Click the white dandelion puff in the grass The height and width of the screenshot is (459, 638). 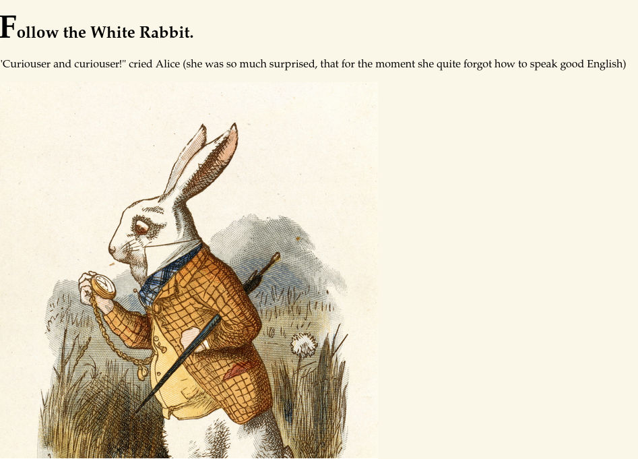tap(304, 346)
